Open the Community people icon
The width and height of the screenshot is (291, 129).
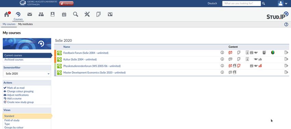coord(41,14)
